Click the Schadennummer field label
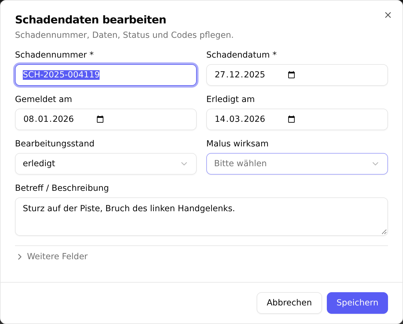The width and height of the screenshot is (403, 324). point(54,55)
